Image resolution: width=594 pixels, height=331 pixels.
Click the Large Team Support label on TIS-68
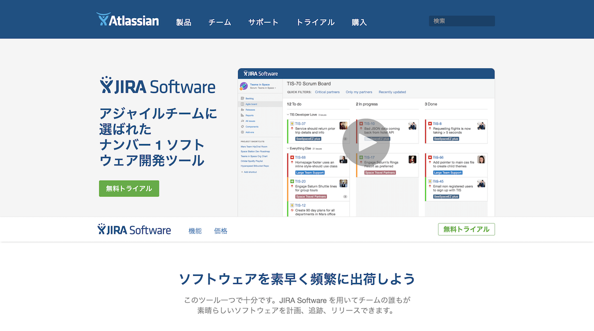coord(310,173)
